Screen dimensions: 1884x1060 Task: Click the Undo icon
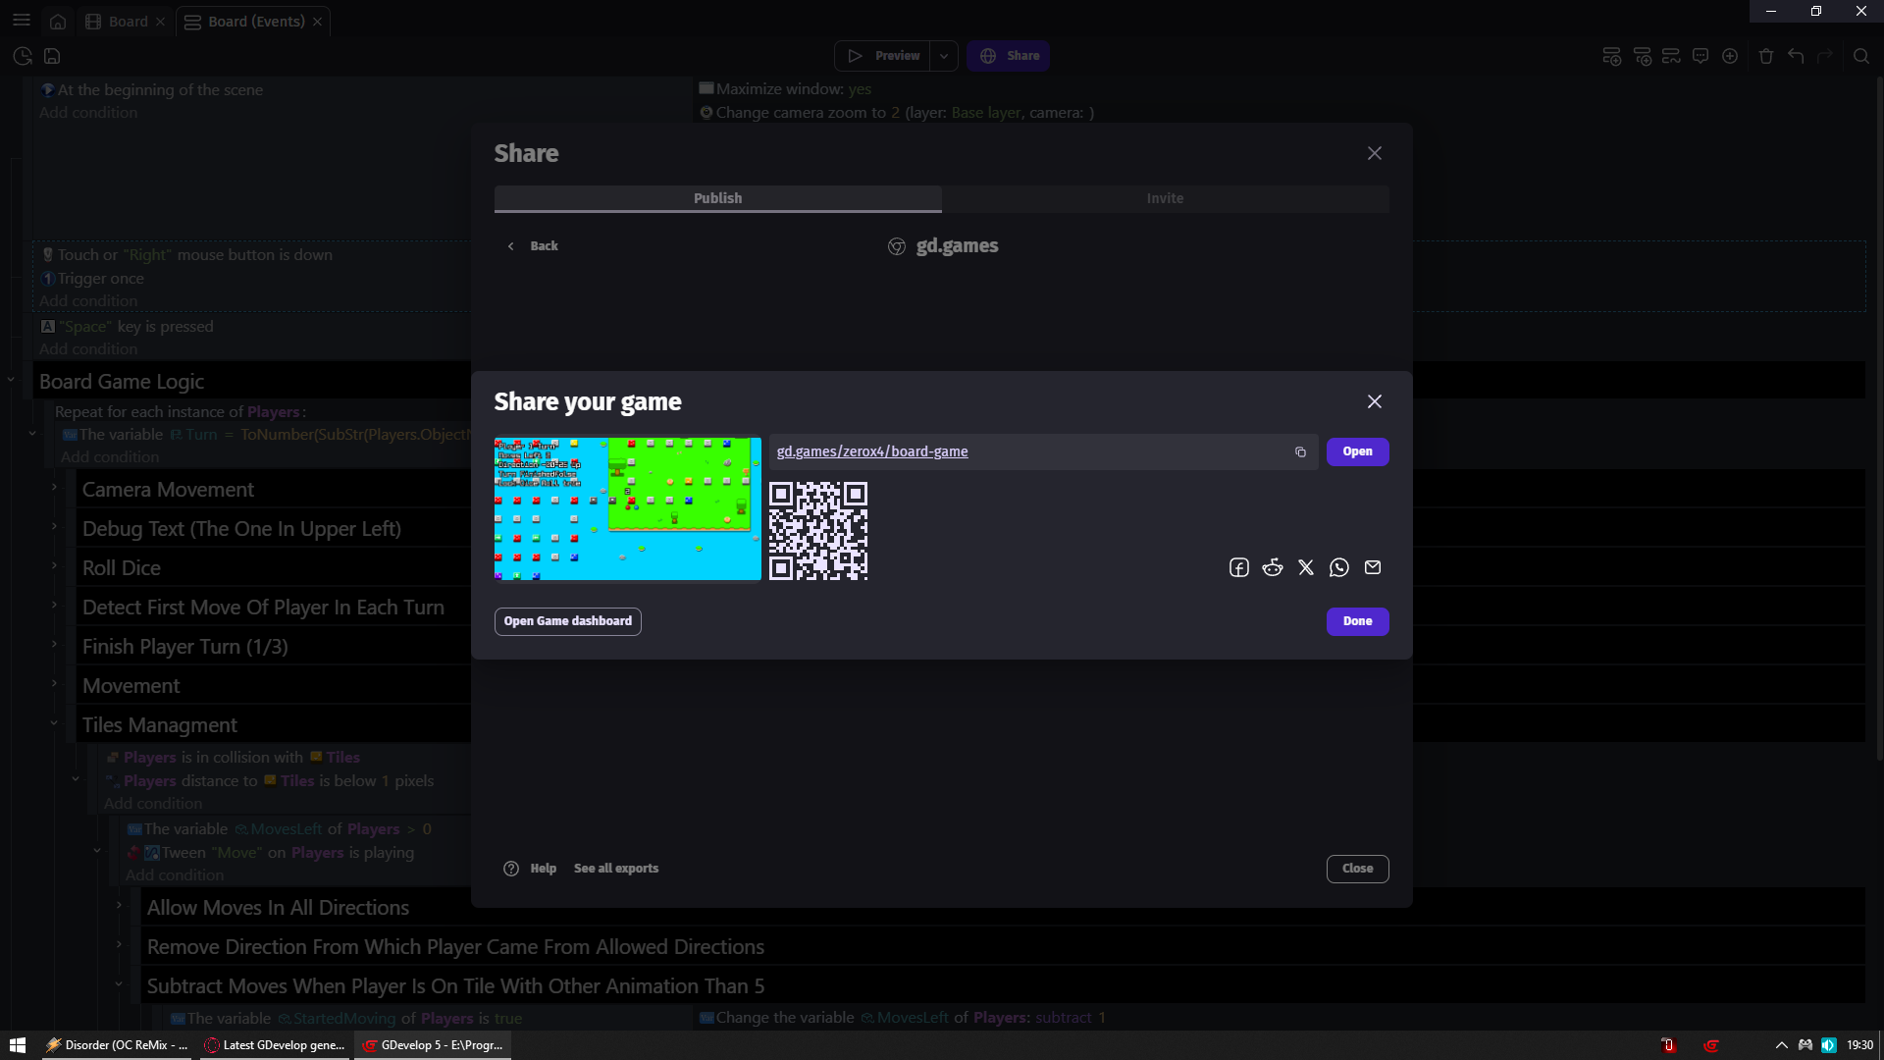click(1796, 56)
